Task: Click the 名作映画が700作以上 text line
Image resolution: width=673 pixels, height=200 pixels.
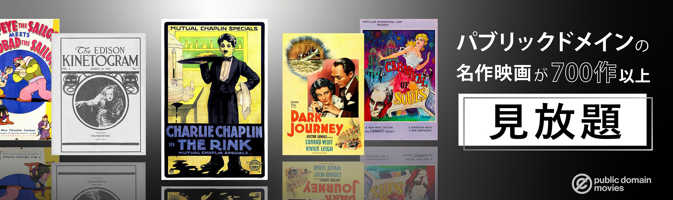Action: [x=553, y=72]
